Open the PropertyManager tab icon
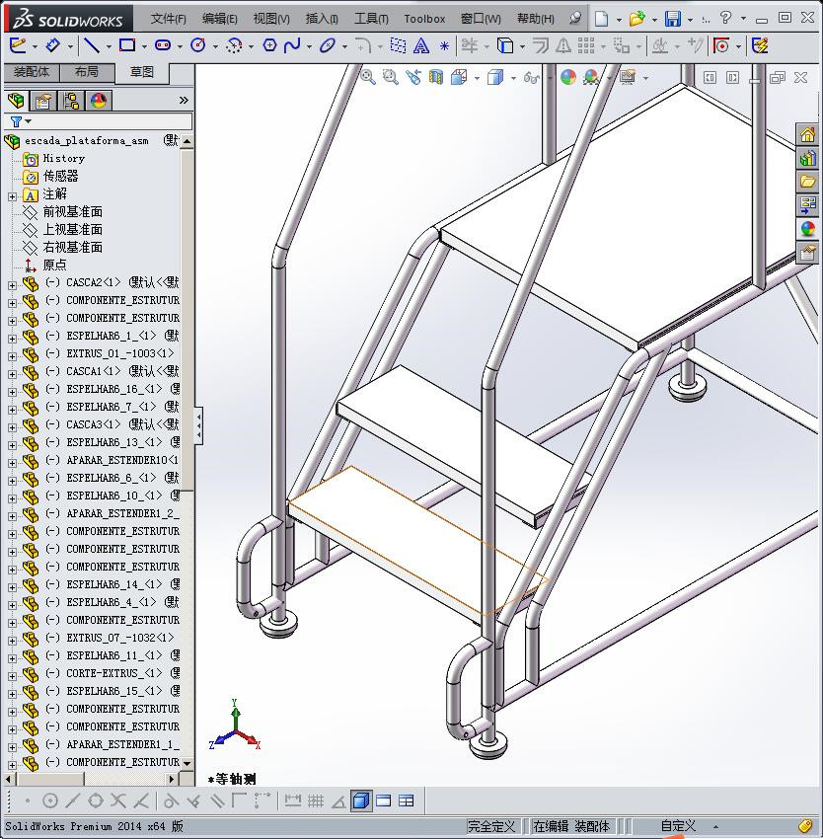The width and height of the screenshot is (823, 839). (43, 100)
